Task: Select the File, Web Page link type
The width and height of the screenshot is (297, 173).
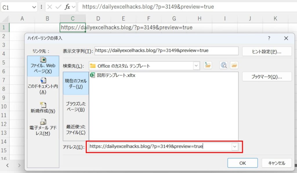Action: [43, 66]
